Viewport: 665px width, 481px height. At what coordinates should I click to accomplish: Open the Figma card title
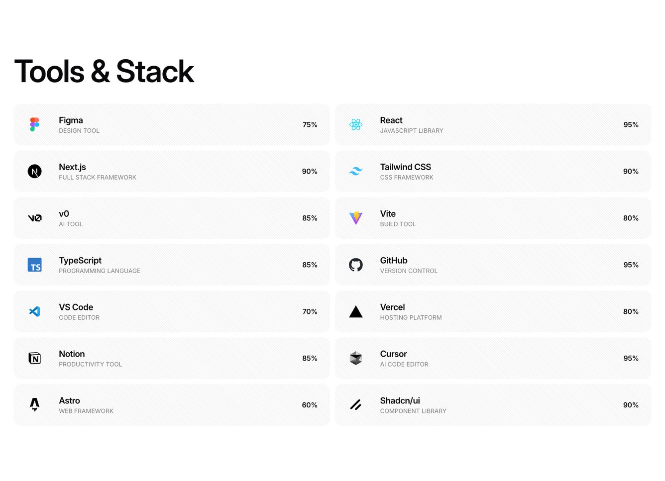(71, 120)
